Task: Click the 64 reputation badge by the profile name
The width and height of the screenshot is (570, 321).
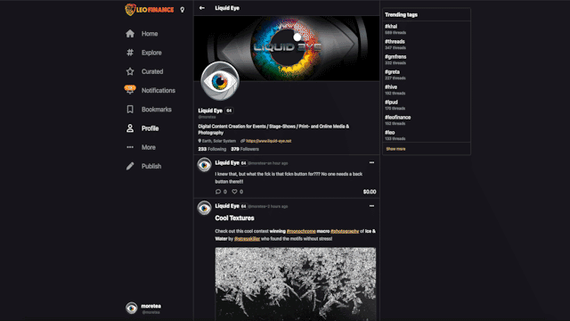Action: click(x=229, y=111)
